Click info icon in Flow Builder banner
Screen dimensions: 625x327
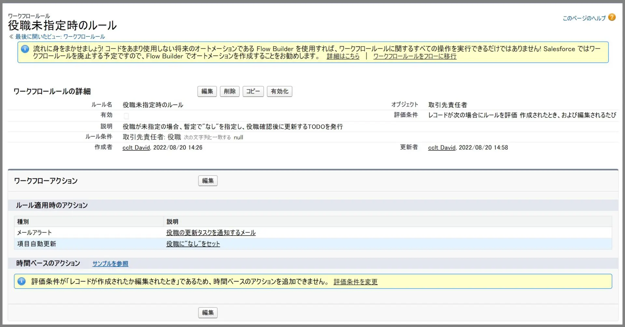25,49
